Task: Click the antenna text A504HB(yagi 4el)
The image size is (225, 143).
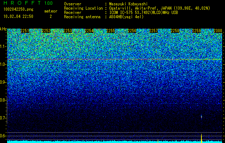Action: click(126, 17)
